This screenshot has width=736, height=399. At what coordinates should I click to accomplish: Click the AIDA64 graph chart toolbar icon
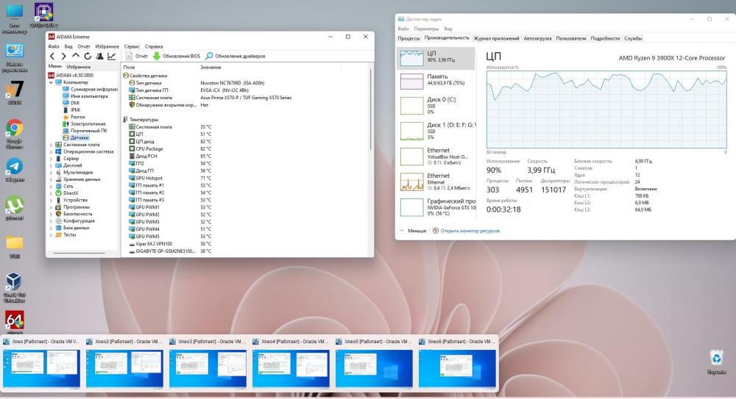[x=112, y=57]
